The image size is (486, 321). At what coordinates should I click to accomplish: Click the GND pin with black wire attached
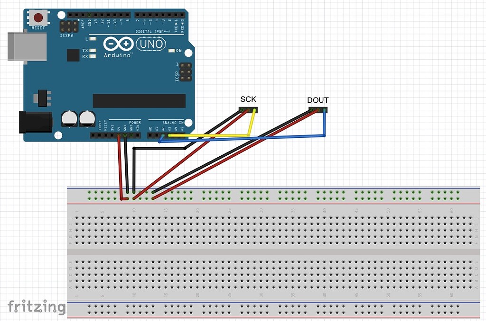point(125,135)
